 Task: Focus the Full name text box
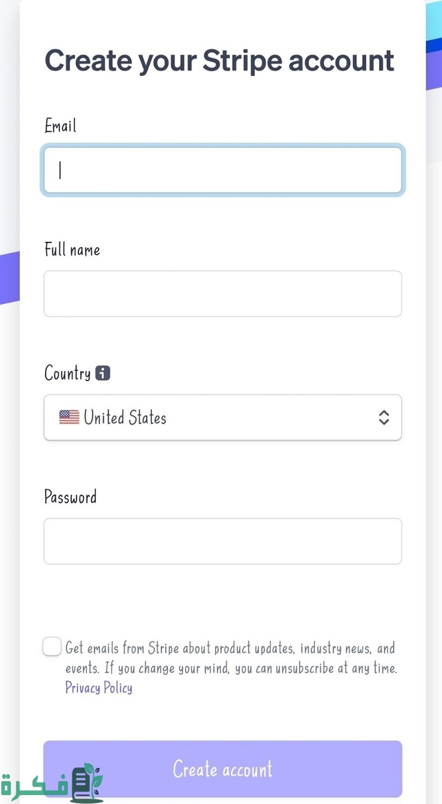pos(222,294)
